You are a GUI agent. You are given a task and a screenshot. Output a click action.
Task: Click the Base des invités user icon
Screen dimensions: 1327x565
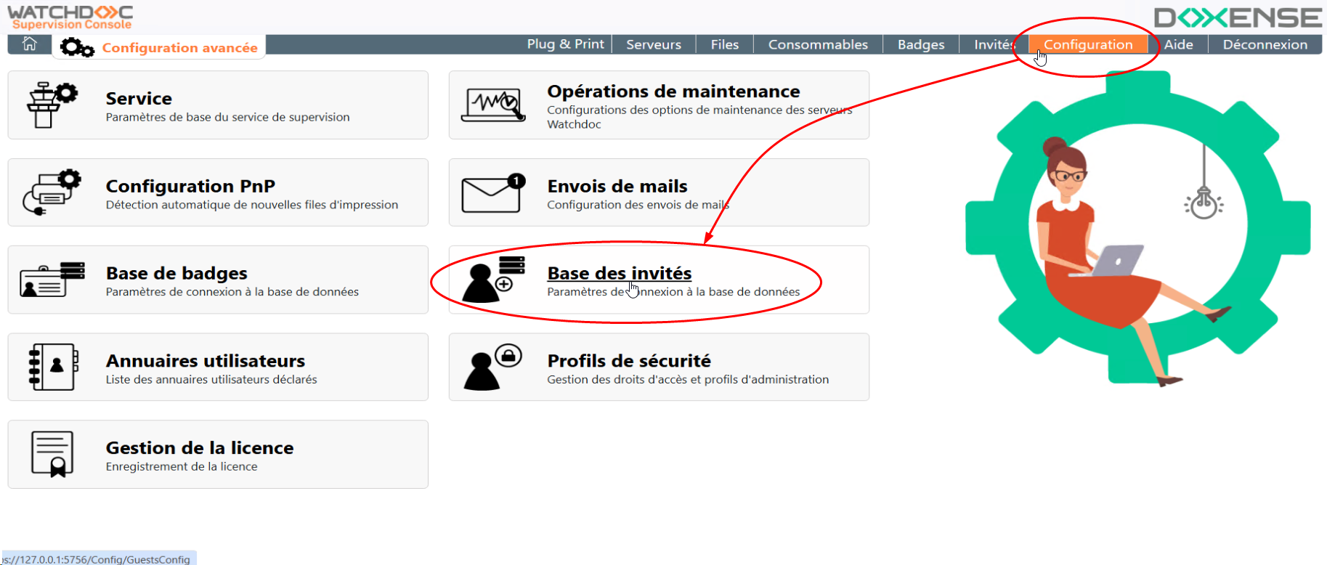click(x=493, y=280)
